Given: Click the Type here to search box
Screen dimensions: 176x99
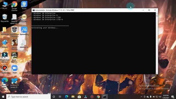Looking at the screenshot, I should point(29,97).
